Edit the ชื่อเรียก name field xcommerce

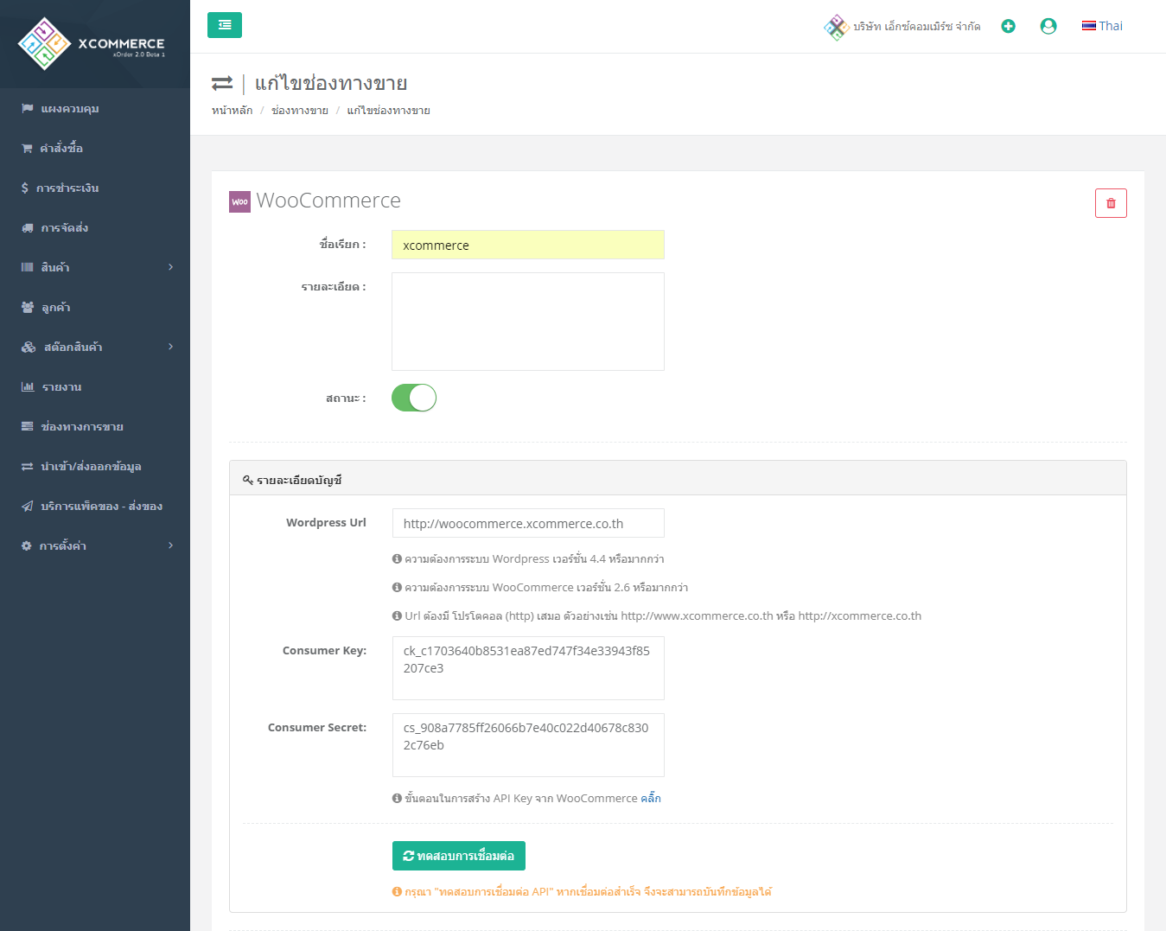(528, 245)
